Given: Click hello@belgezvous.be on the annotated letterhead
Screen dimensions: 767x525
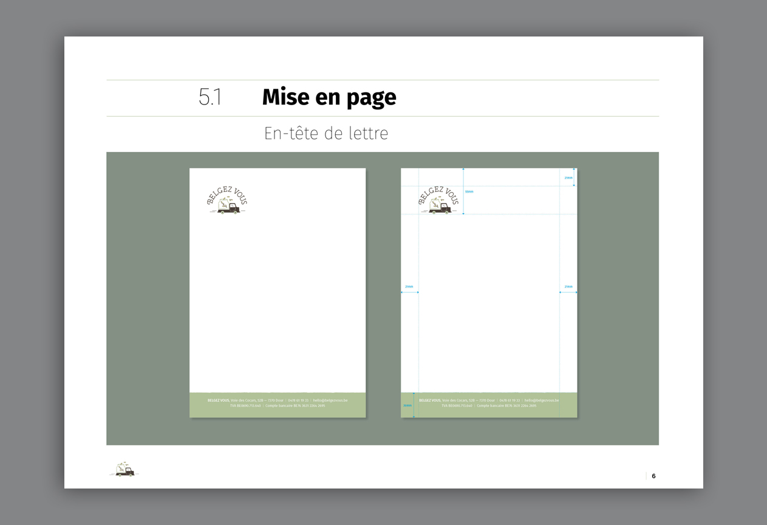Looking at the screenshot, I should coord(542,400).
